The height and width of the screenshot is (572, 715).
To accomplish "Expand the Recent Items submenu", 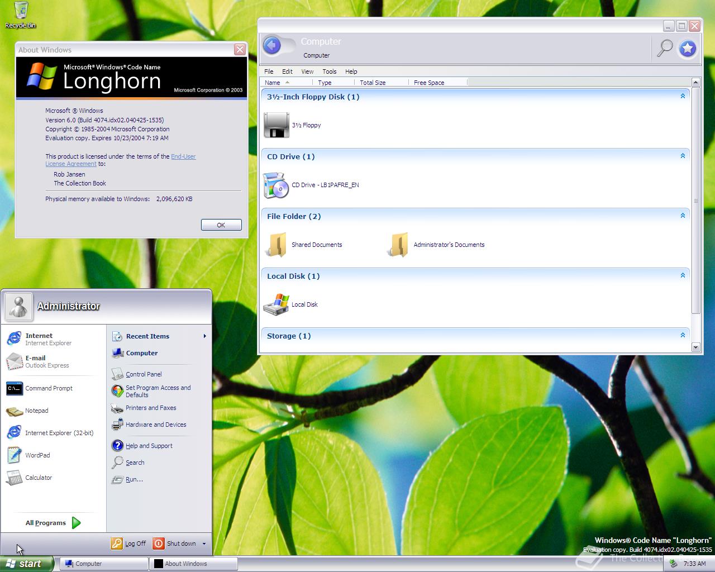I will 159,336.
